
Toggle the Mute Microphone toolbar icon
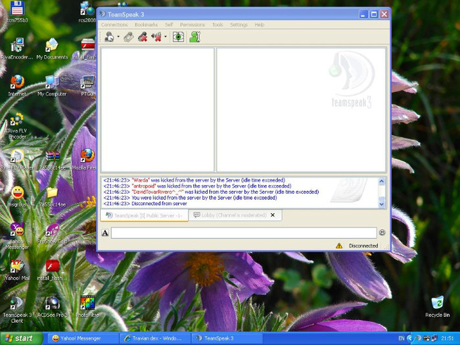coord(143,37)
